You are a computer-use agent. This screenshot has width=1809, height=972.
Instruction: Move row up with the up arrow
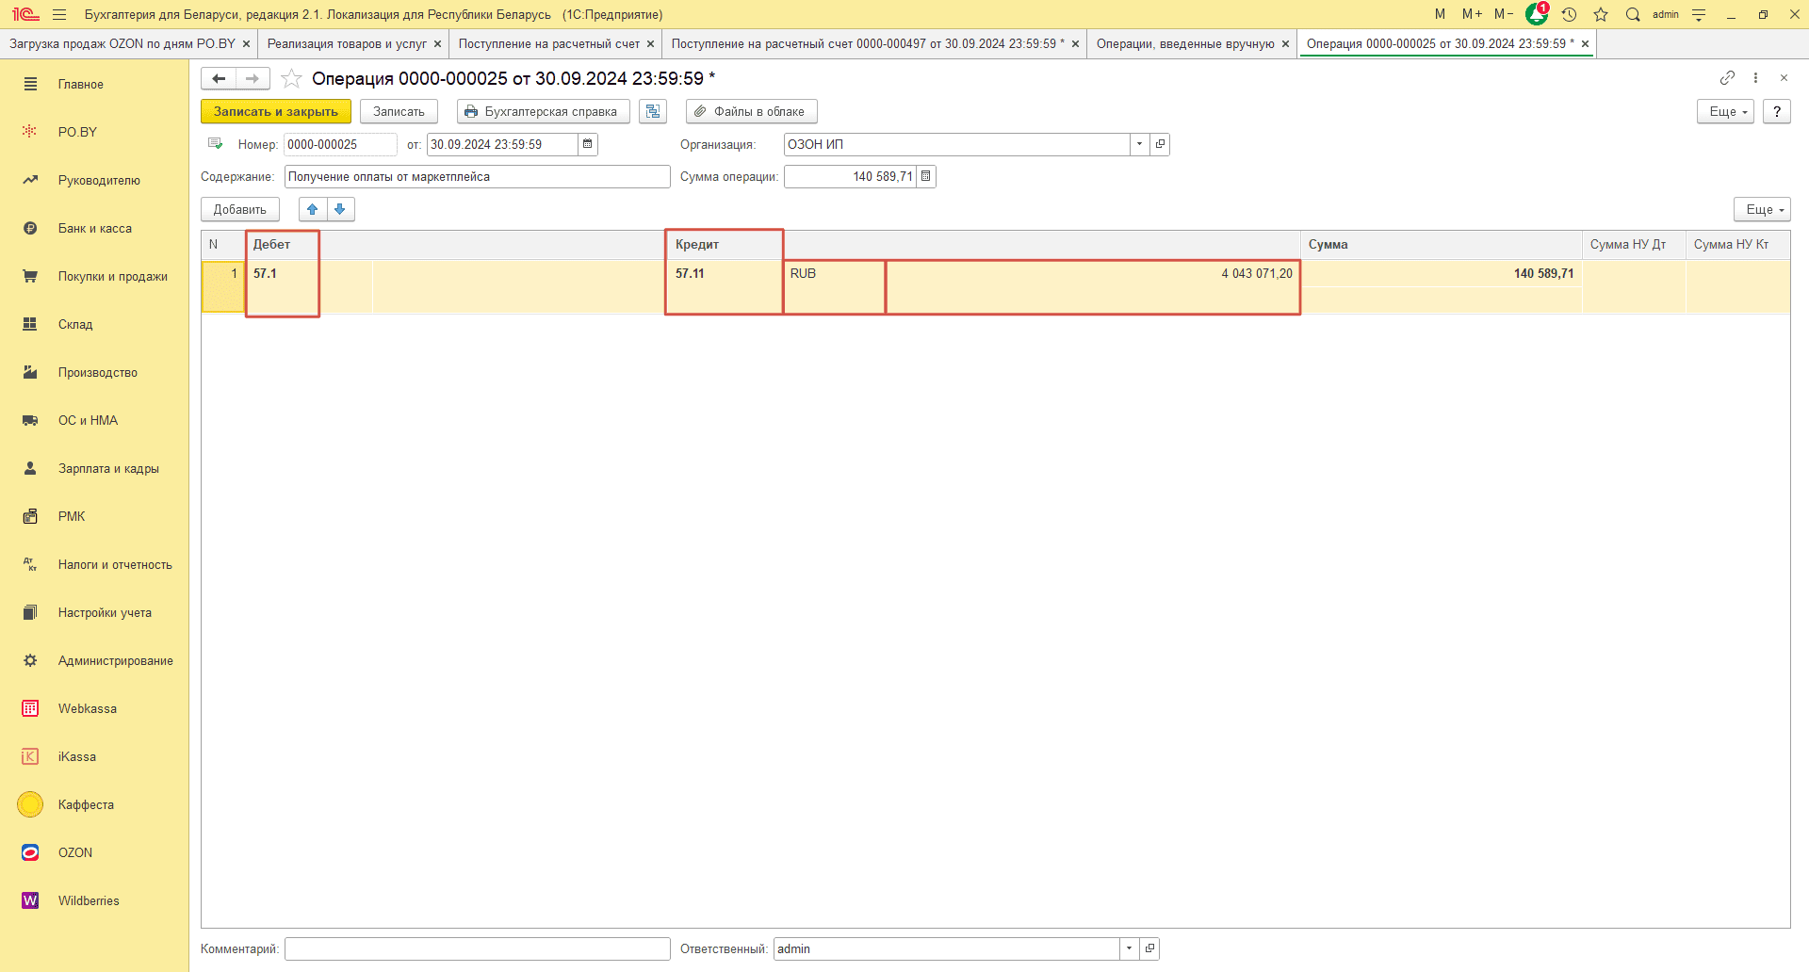[x=313, y=209]
